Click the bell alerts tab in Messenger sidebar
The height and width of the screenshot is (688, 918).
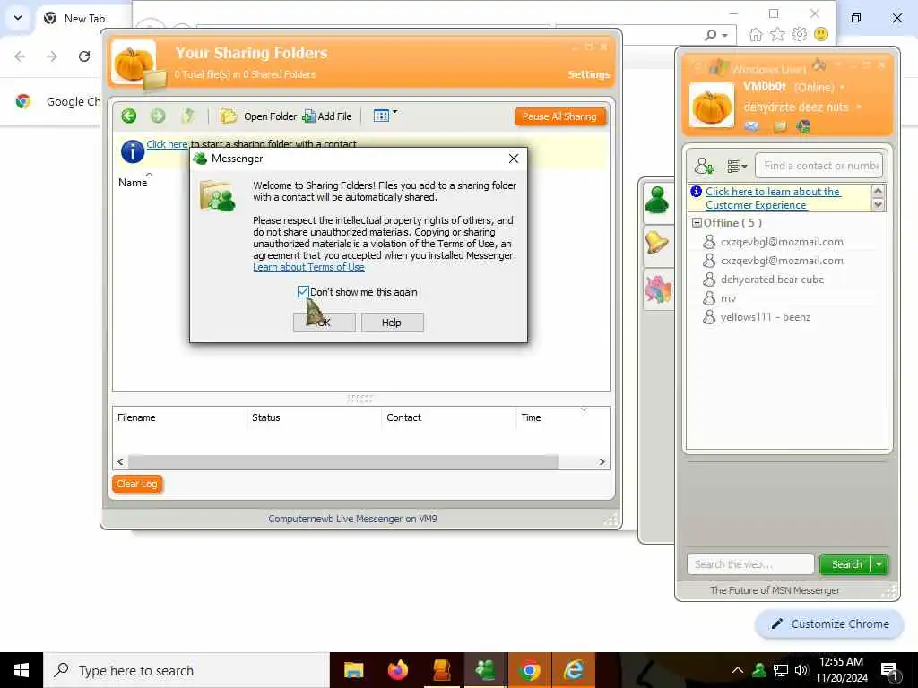click(657, 243)
